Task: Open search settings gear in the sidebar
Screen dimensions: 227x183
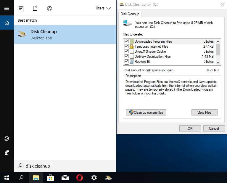Action: click(x=7, y=139)
